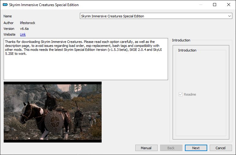The height and width of the screenshot is (155, 236).
Task: Click the mod description text box
Action: pyautogui.click(x=86, y=59)
